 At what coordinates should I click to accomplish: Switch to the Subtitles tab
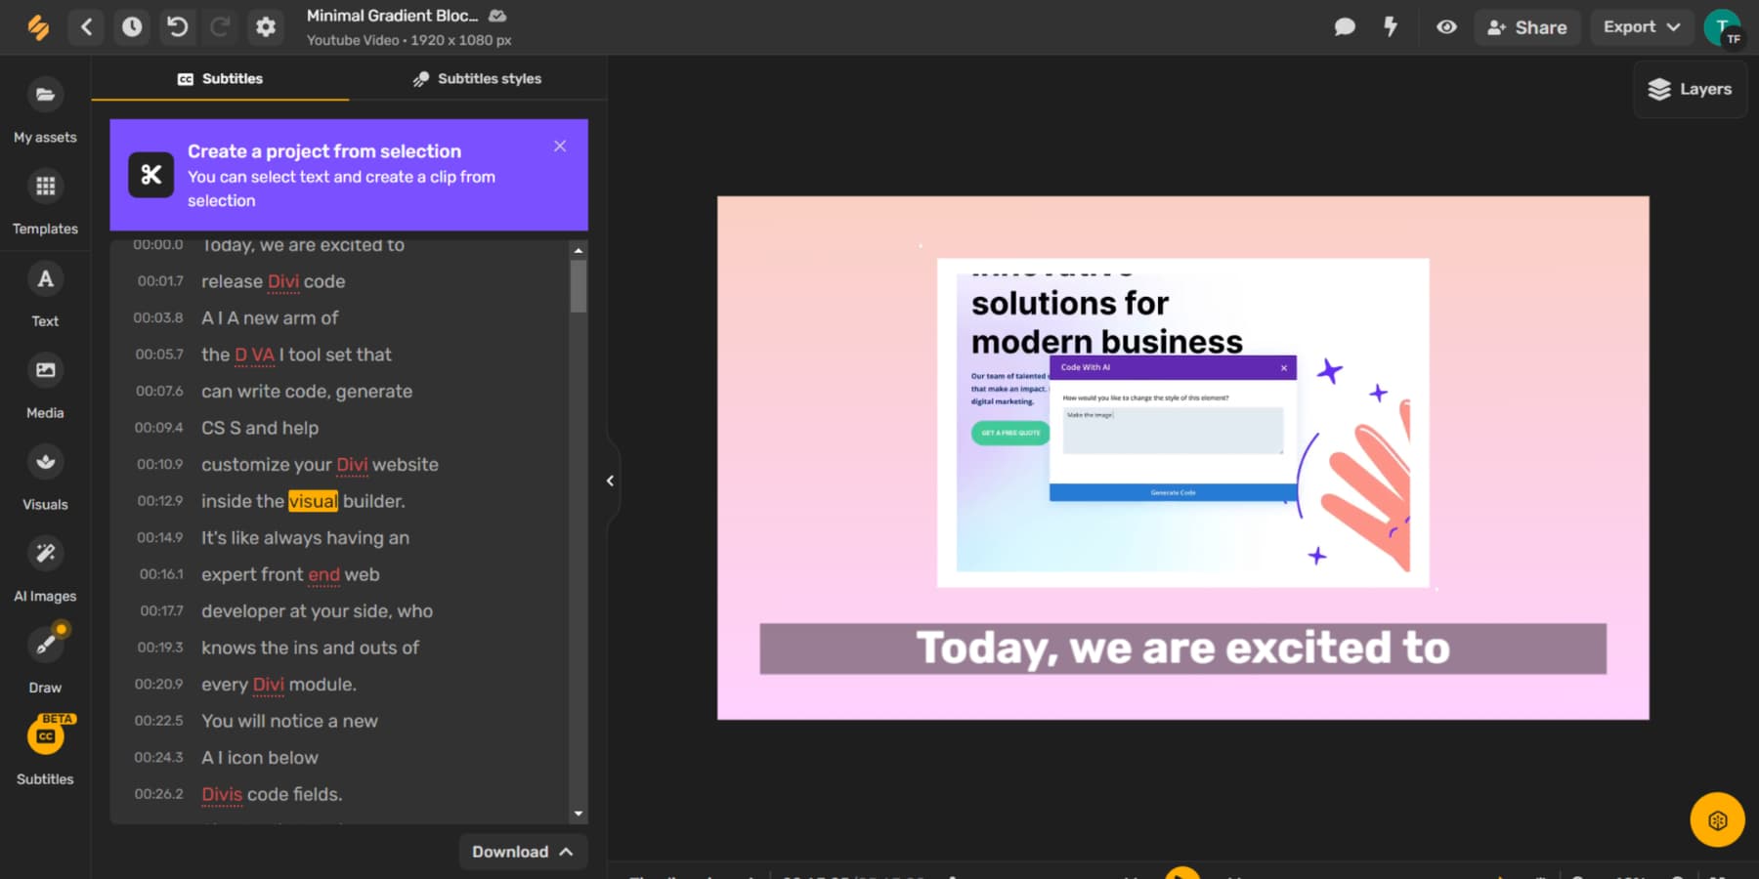coord(220,78)
